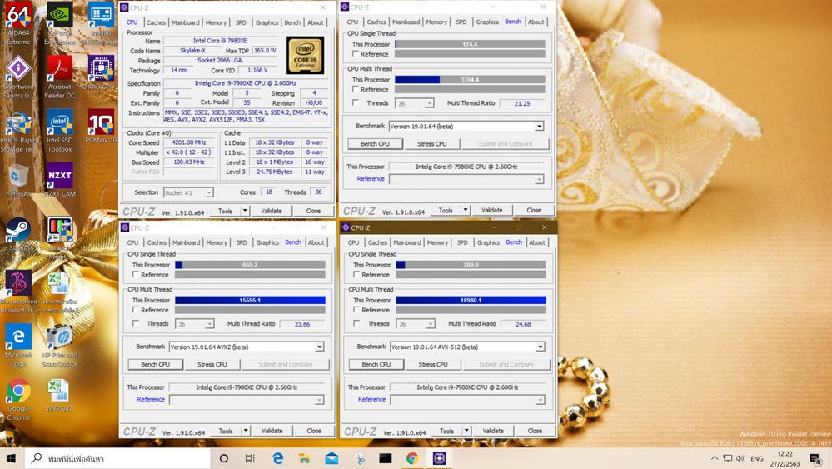The width and height of the screenshot is (832, 469).
Task: Open SiSoftware Sandra Lite shortcut
Action: click(18, 77)
